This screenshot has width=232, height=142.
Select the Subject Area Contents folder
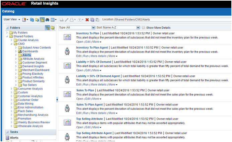coord(36,48)
